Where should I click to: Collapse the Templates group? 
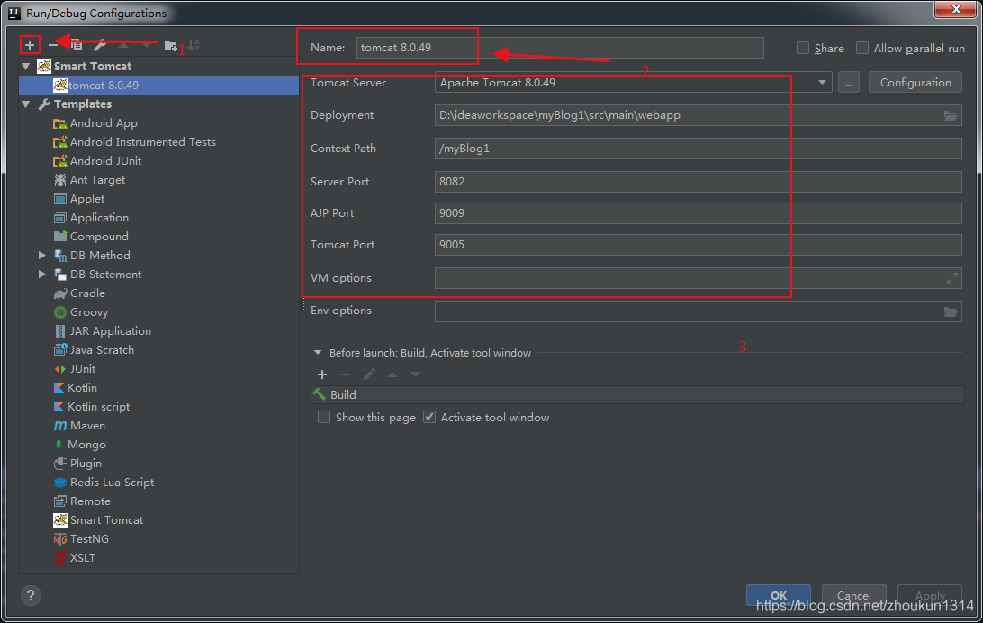[x=26, y=104]
